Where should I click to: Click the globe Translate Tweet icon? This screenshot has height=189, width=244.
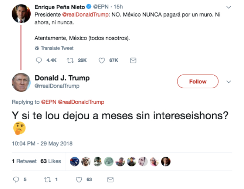(37, 48)
